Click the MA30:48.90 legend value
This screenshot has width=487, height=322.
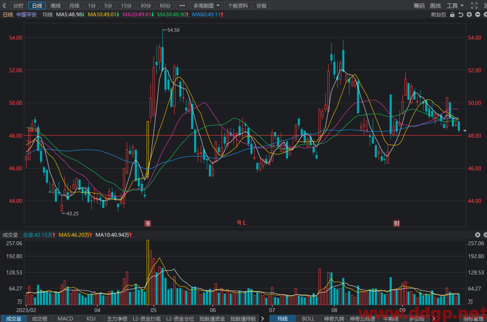173,15
